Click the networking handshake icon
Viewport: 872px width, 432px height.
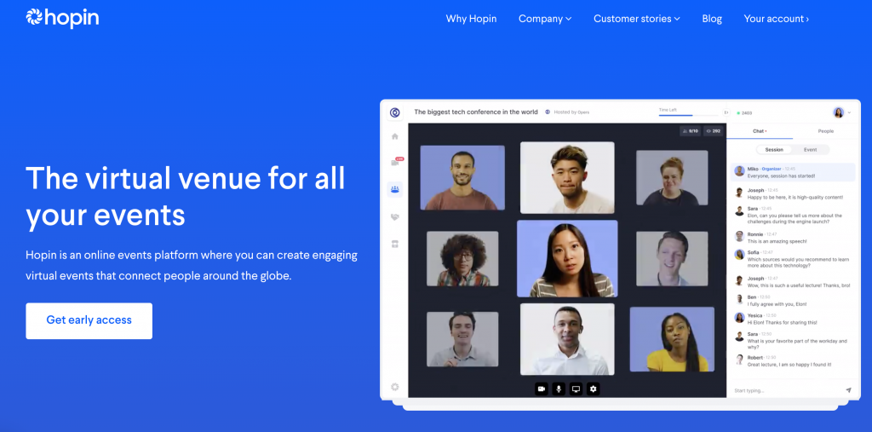[x=395, y=217]
